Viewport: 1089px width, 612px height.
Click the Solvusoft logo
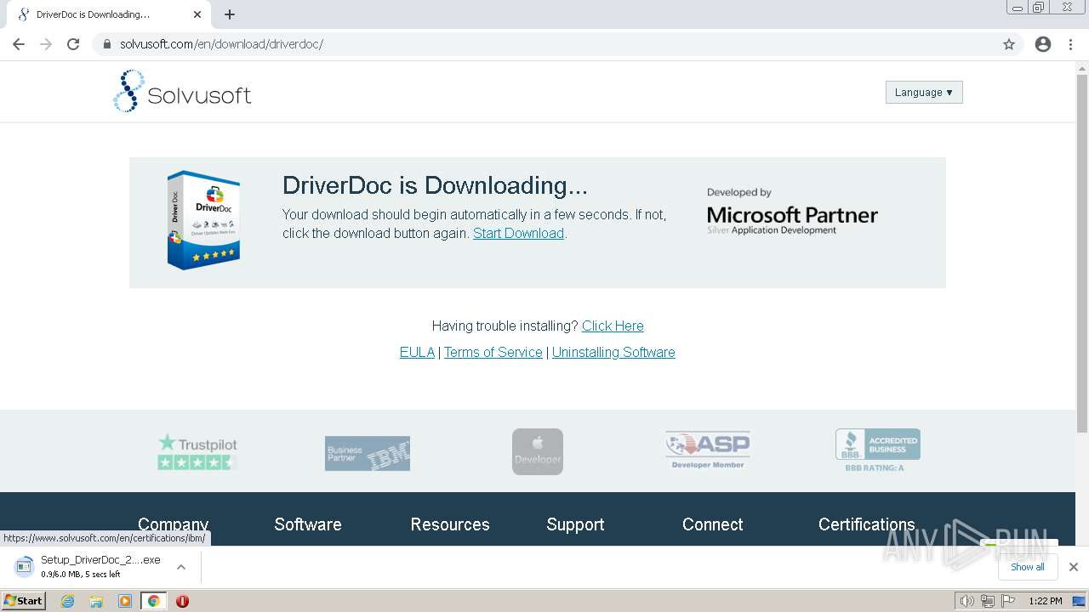[x=182, y=92]
